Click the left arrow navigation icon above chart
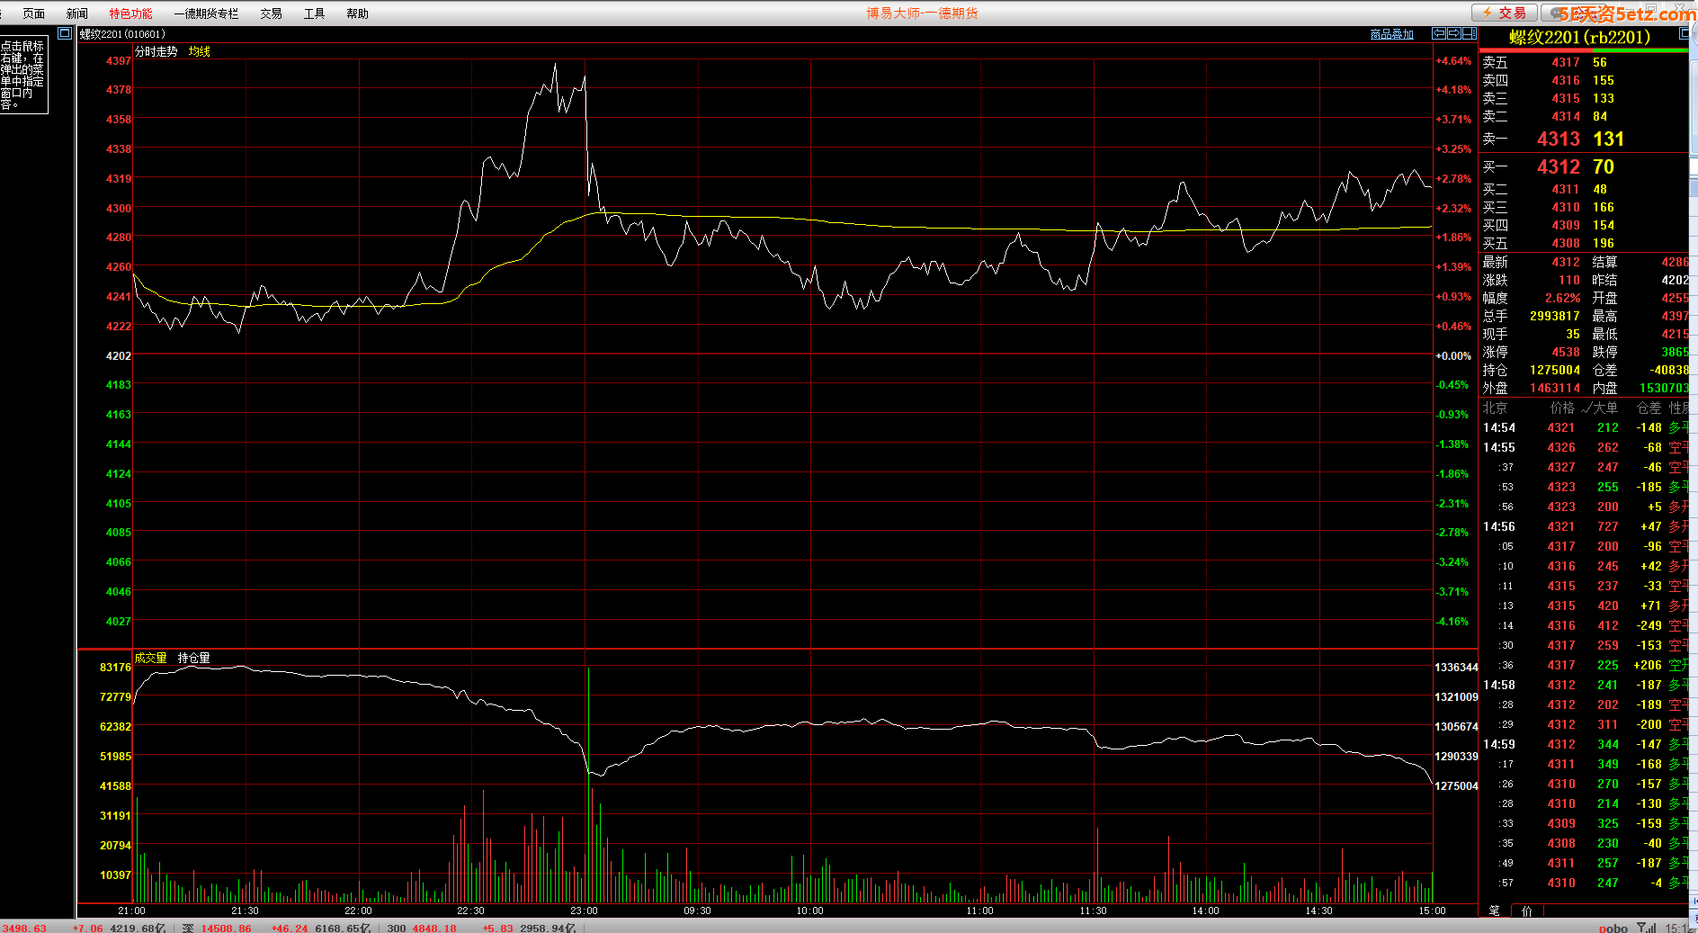The image size is (1698, 933). [x=1439, y=33]
